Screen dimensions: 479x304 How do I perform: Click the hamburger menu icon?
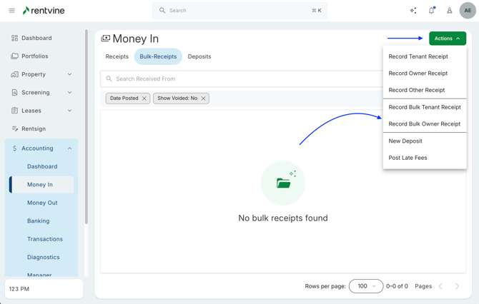[x=11, y=11]
